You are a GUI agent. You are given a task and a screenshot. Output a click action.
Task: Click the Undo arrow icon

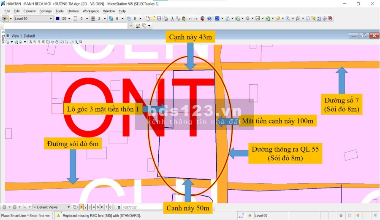point(190,19)
